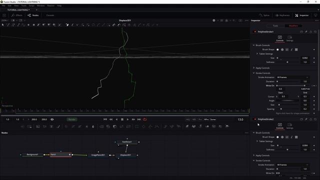Open viewer three-dots options menu

coord(246,20)
